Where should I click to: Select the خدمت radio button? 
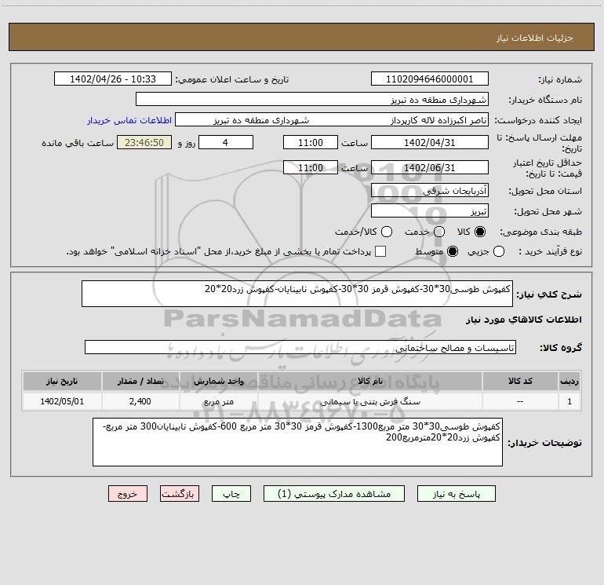coord(439,232)
